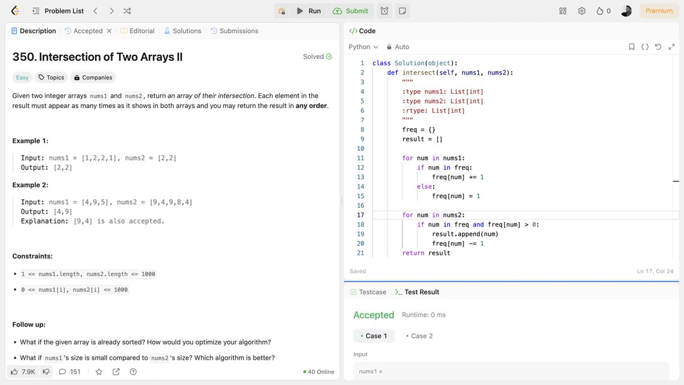The width and height of the screenshot is (684, 385).
Task: Show the Companies tag
Action: (x=93, y=77)
